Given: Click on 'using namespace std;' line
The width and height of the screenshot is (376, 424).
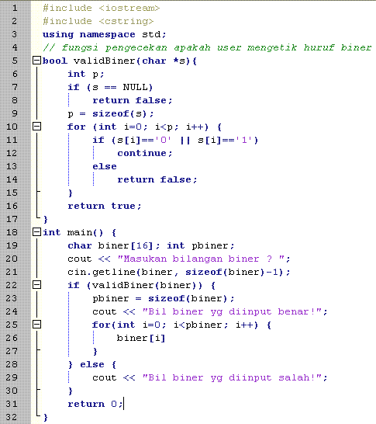Looking at the screenshot, I should (104, 35).
